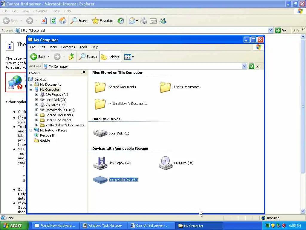The width and height of the screenshot is (306, 230).
Task: Select User's Documents folder icon
Action: pyautogui.click(x=165, y=87)
